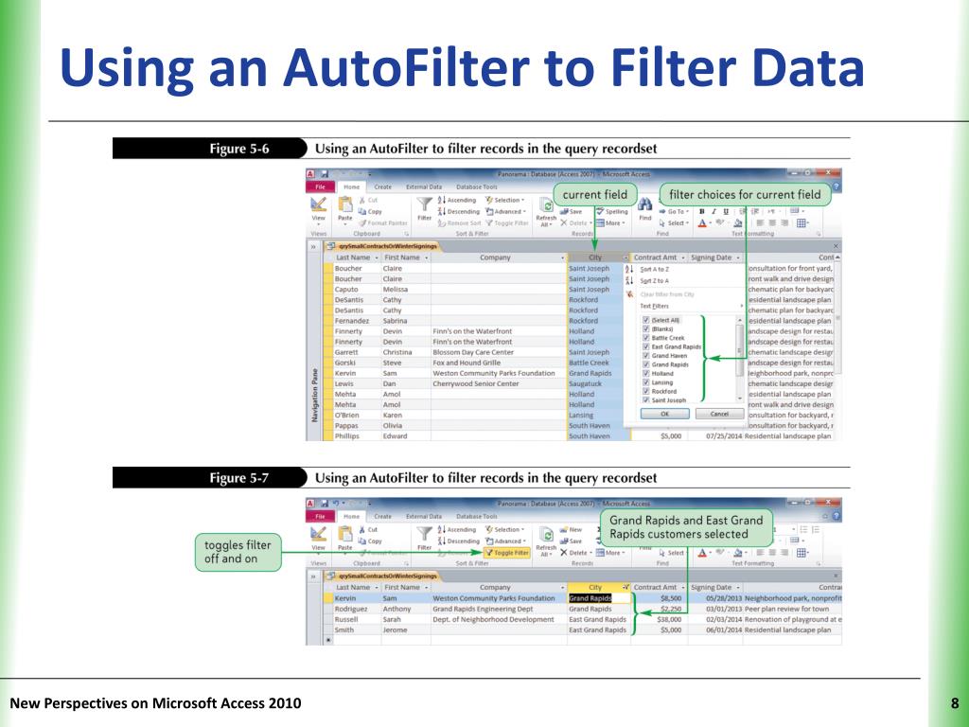Open File tab in Figure 5-6 window

pos(320,186)
